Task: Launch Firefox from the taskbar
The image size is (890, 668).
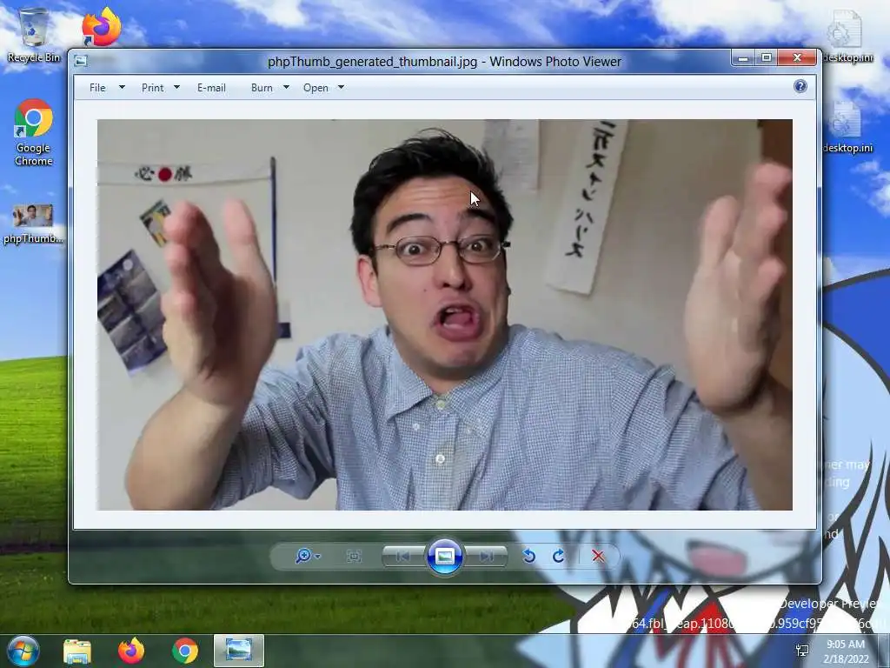Action: click(131, 651)
